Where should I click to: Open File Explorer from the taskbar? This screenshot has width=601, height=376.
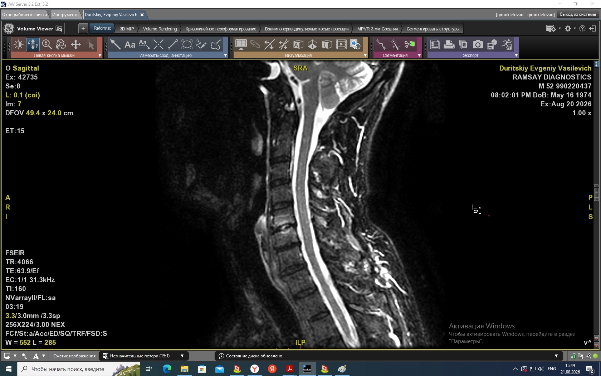(x=184, y=369)
